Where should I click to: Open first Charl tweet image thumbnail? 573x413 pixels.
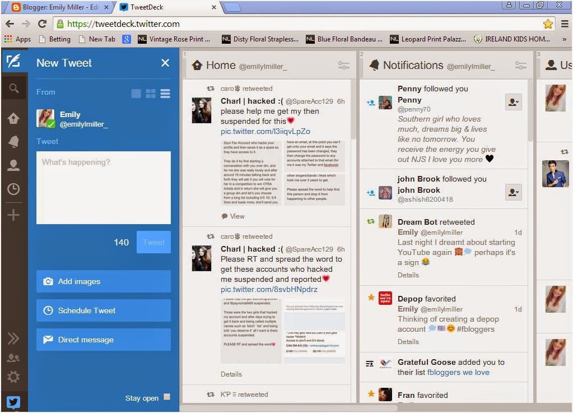tap(283, 172)
